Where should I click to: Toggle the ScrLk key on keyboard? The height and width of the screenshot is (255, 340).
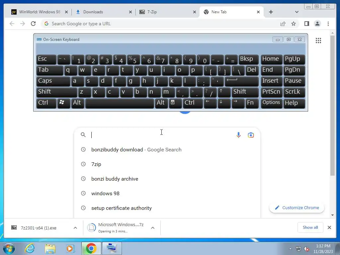(294, 93)
